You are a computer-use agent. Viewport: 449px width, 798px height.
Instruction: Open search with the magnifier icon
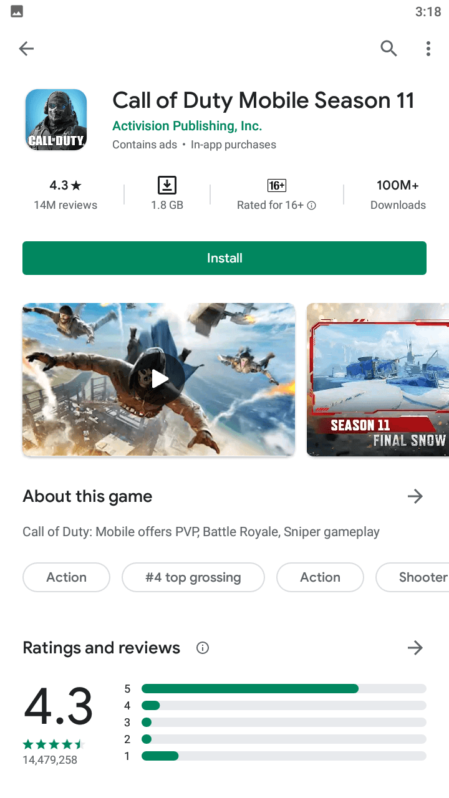389,49
